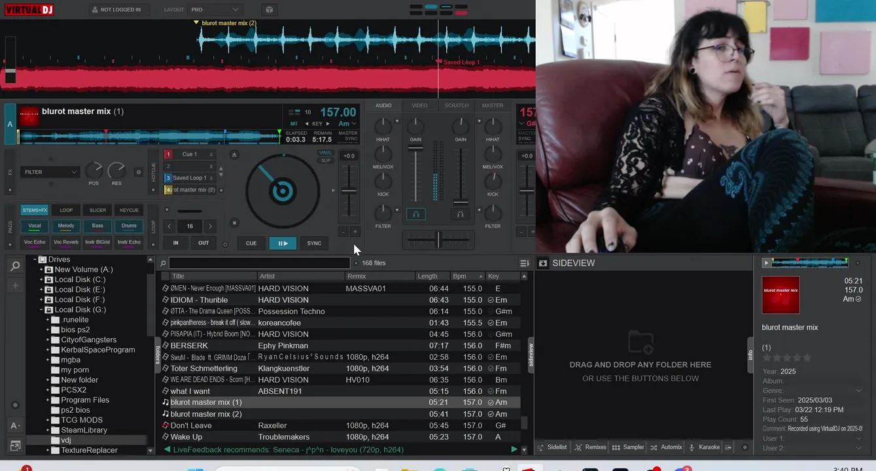Click the font size A icon in sidebar

15,425
